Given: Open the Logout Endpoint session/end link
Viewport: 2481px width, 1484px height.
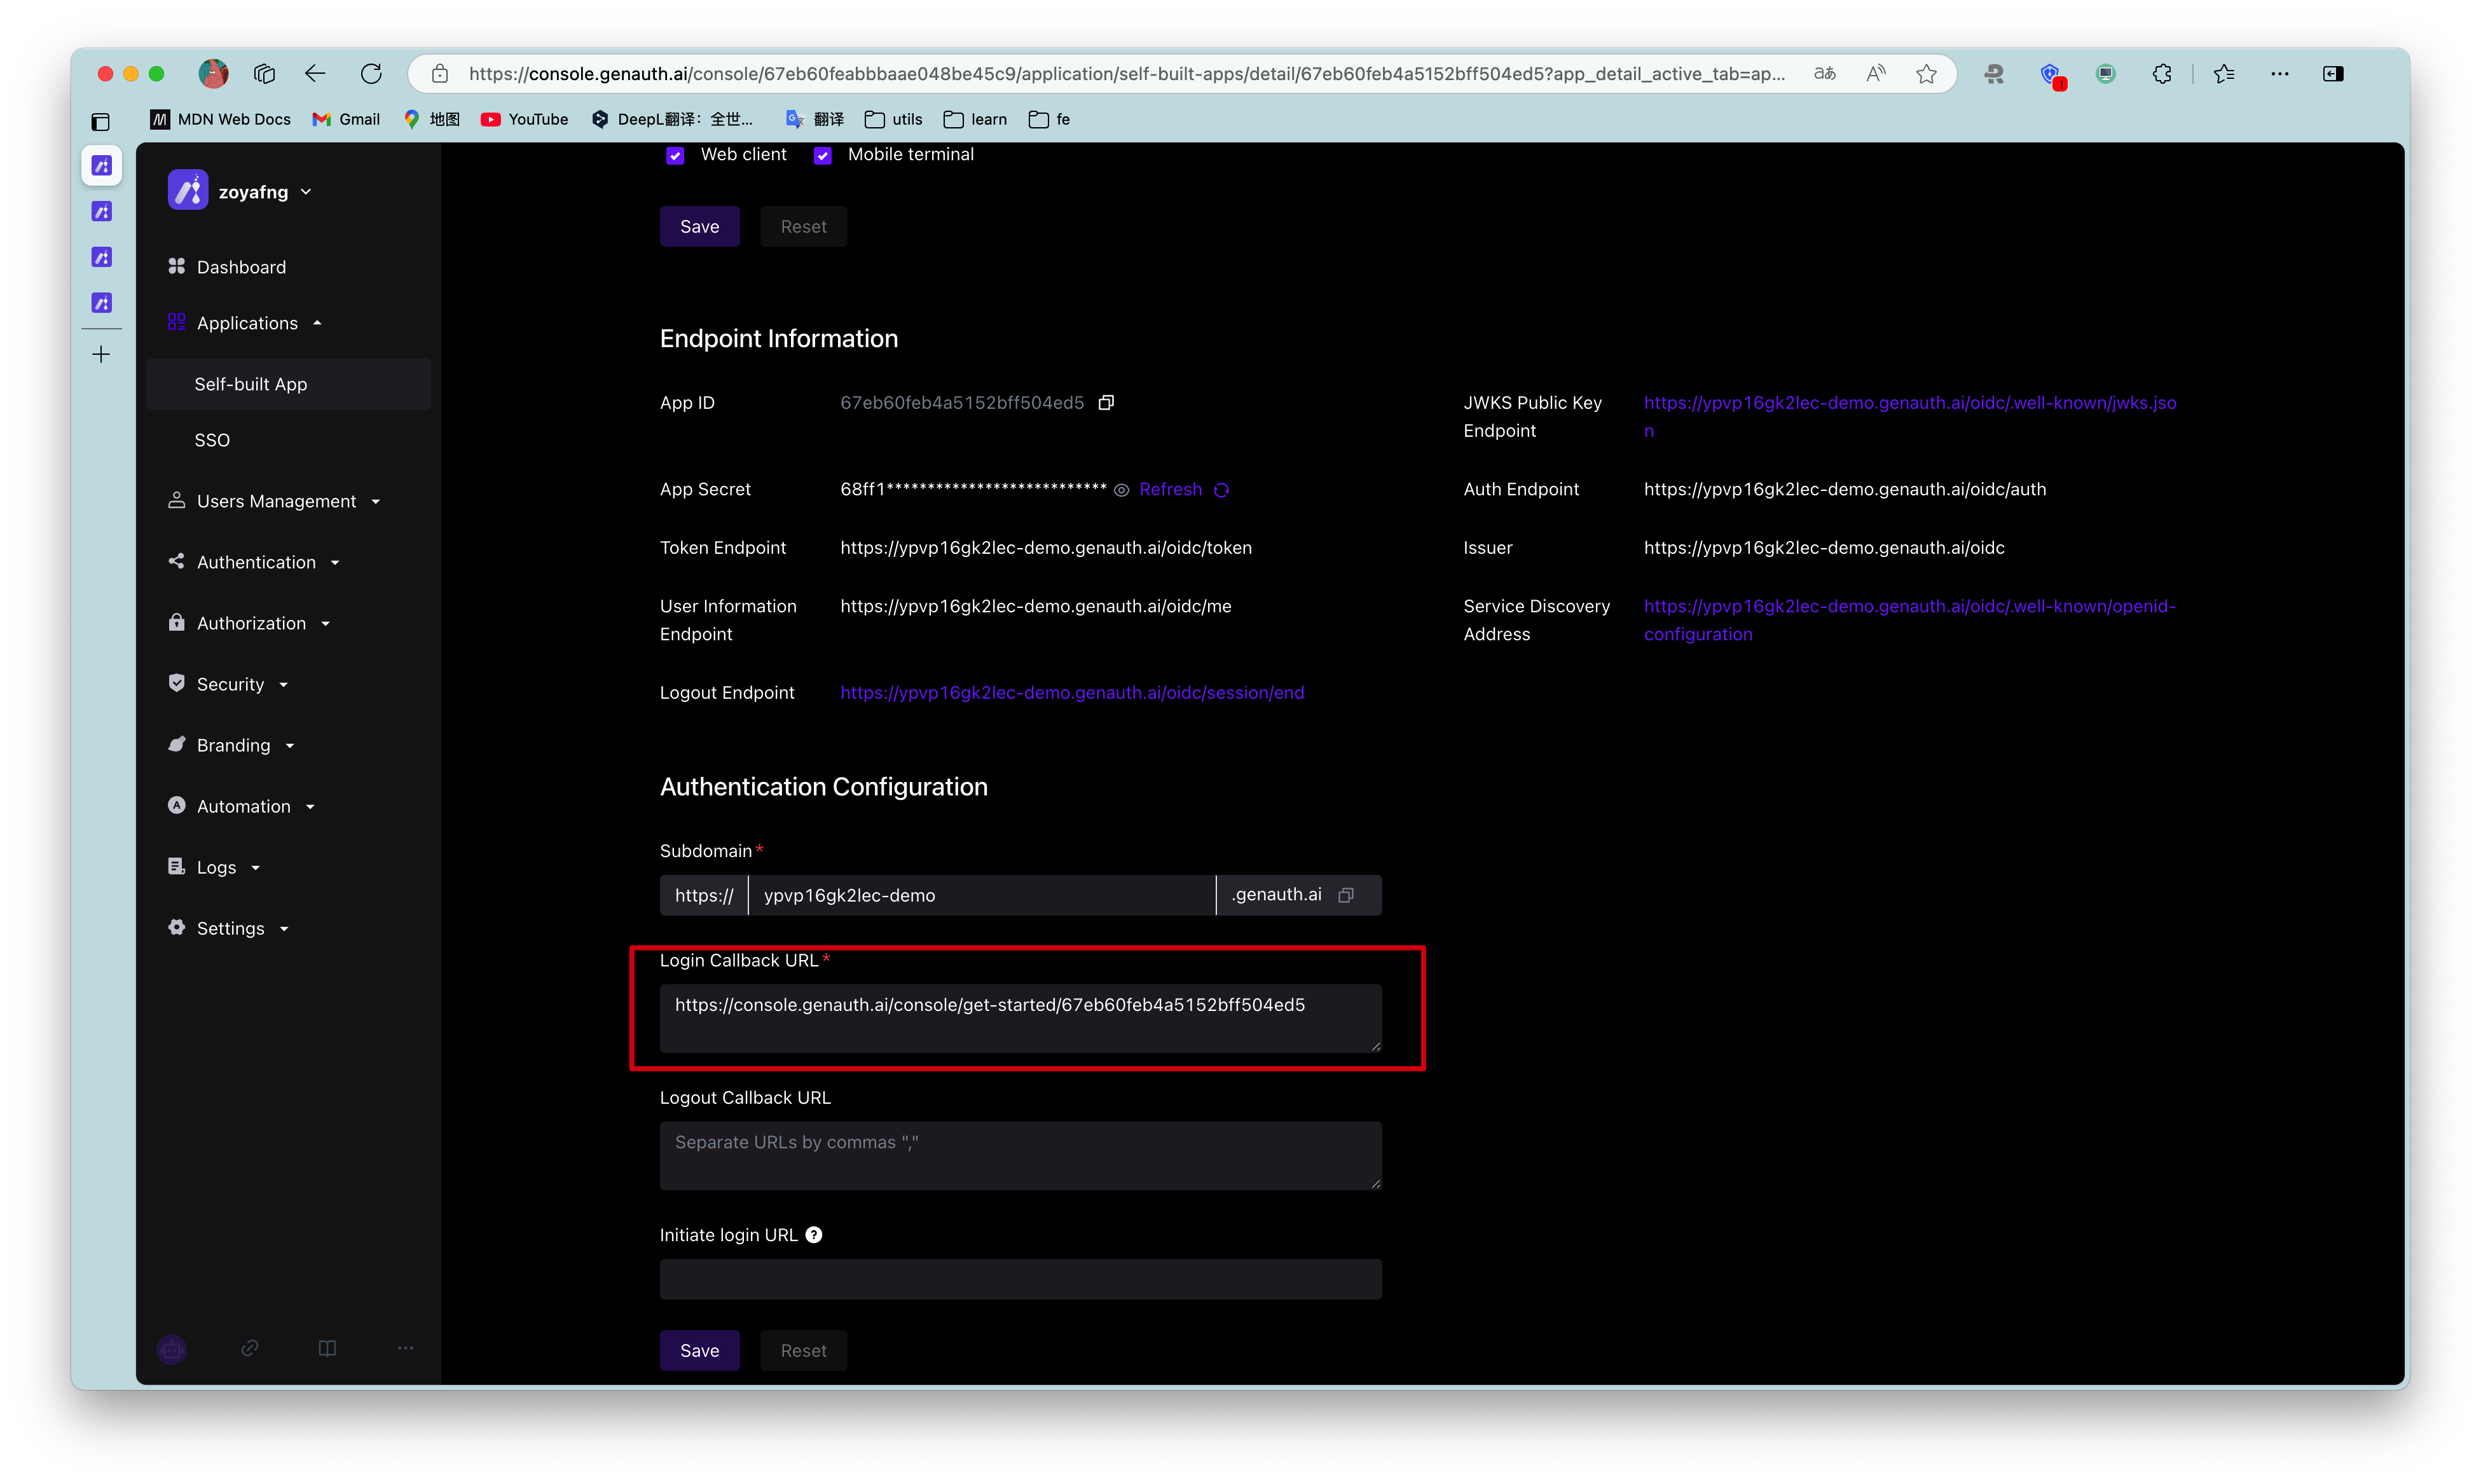Looking at the screenshot, I should 1071,693.
